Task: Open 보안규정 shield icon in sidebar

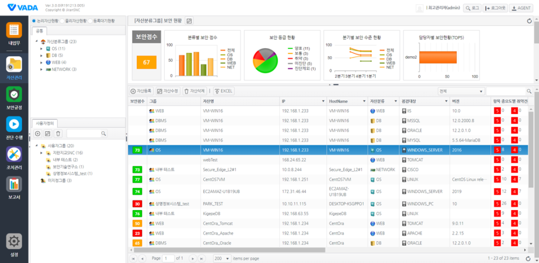Action: pos(14,94)
